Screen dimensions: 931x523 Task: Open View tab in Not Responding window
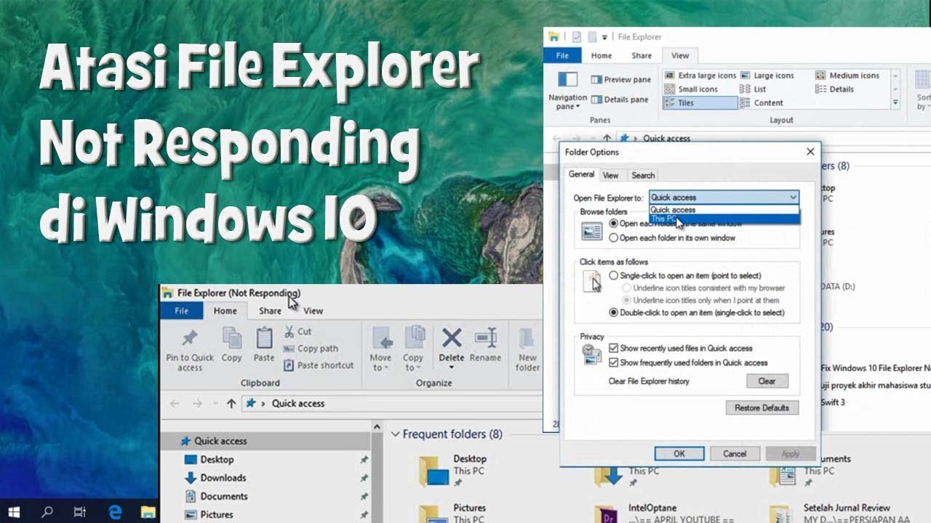click(x=313, y=311)
